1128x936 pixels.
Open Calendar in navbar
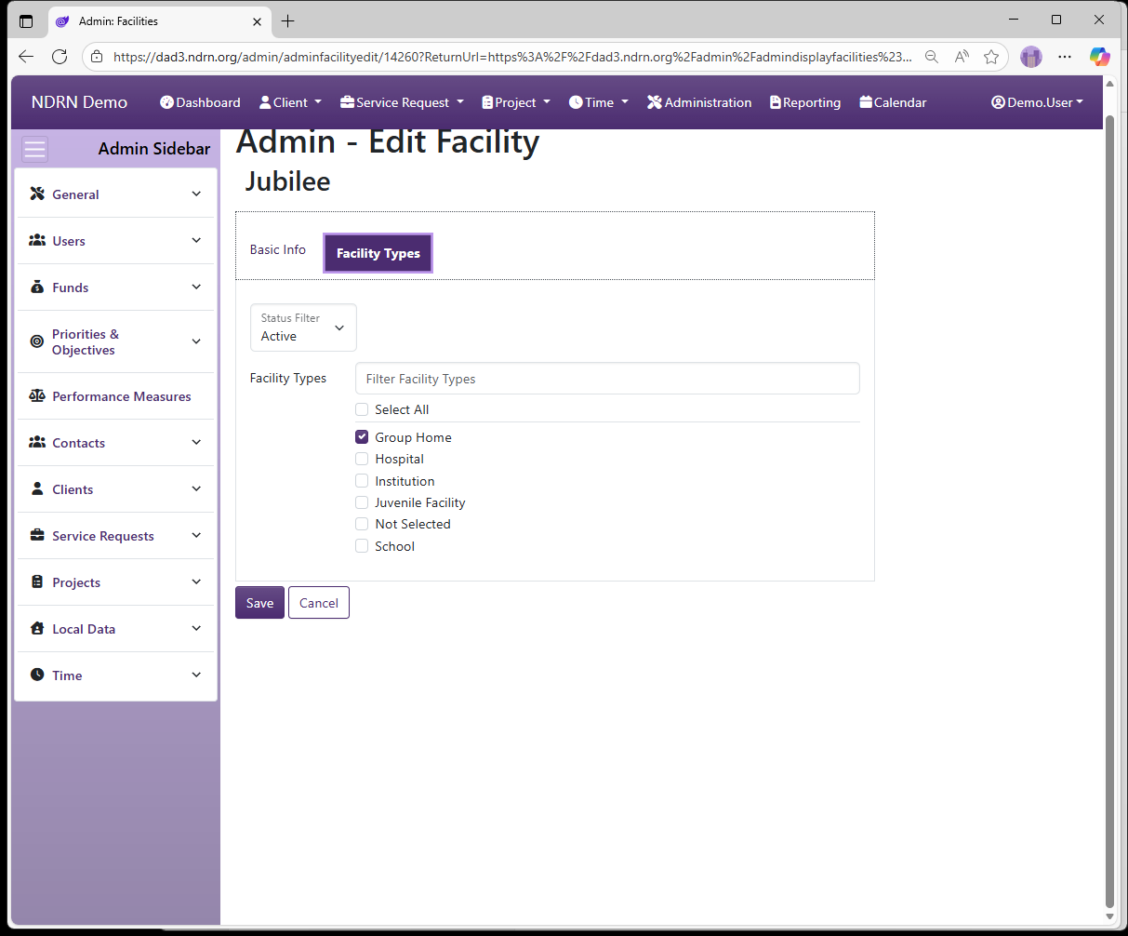pyautogui.click(x=893, y=102)
